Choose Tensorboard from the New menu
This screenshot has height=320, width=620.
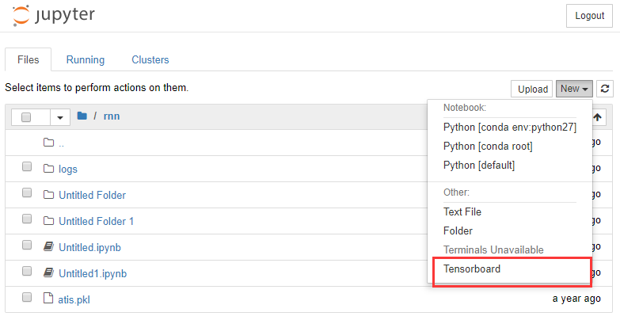[x=472, y=269]
